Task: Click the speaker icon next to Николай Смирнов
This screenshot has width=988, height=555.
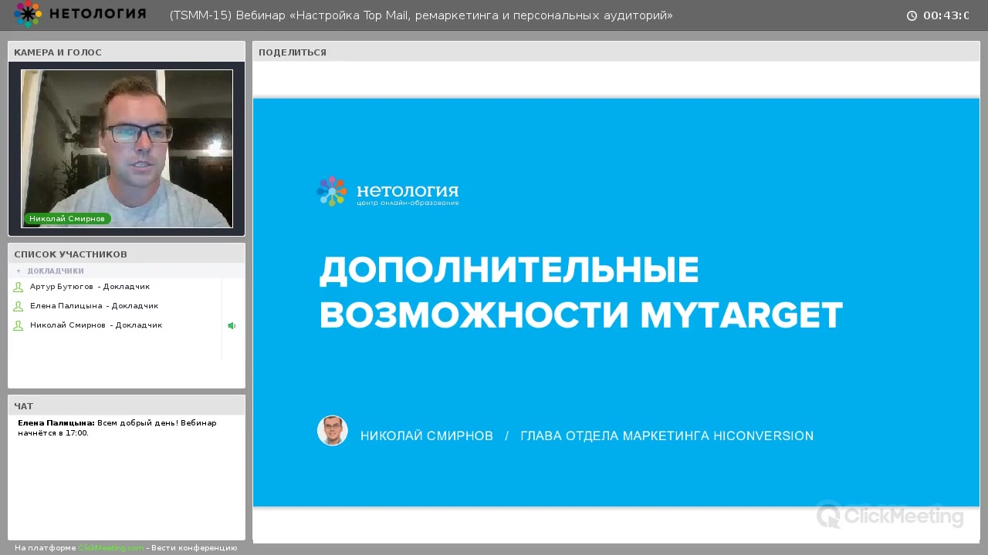Action: click(x=232, y=326)
